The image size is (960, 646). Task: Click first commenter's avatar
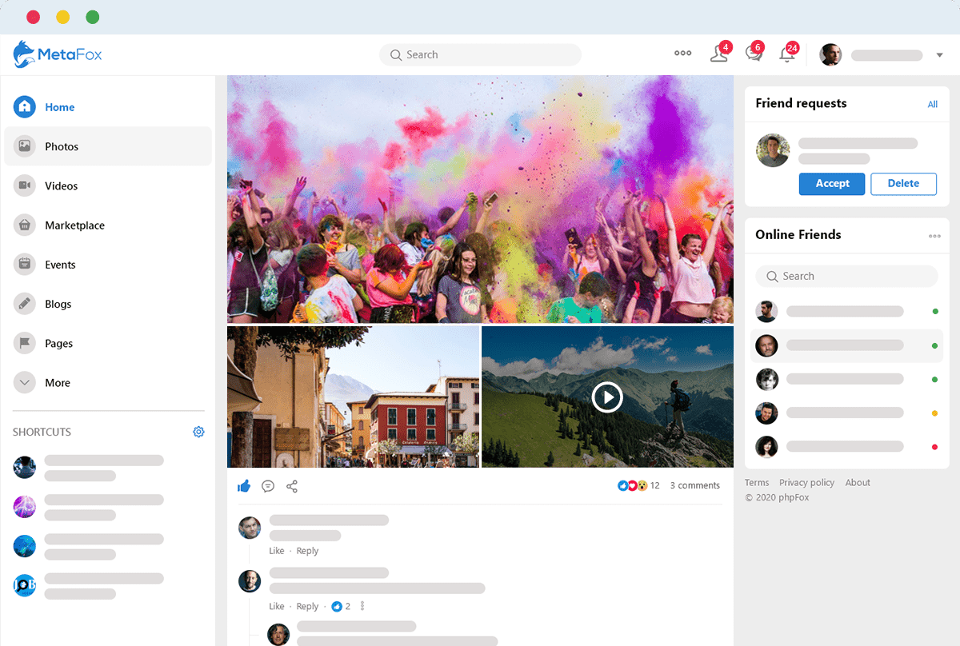(250, 528)
